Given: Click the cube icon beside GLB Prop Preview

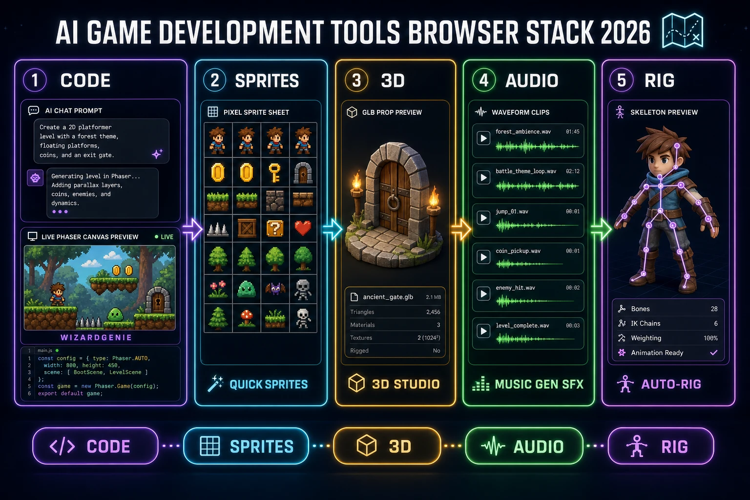Looking at the screenshot, I should tap(352, 112).
